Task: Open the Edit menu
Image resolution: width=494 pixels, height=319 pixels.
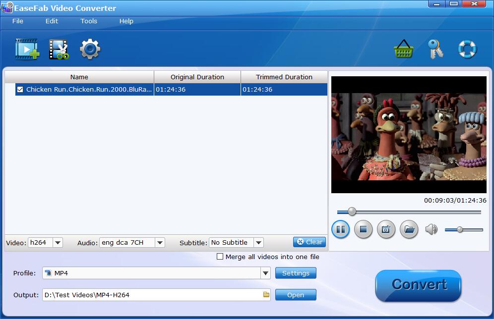Action: click(x=52, y=21)
